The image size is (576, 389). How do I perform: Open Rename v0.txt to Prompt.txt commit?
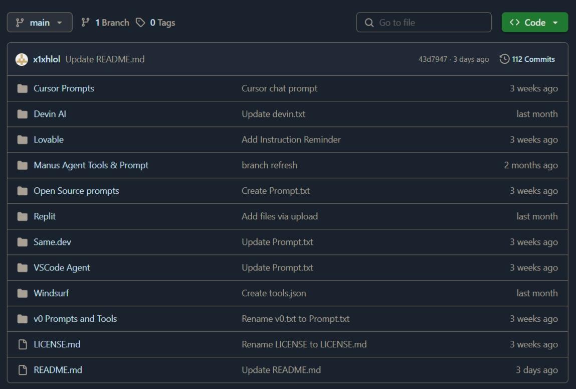click(296, 319)
